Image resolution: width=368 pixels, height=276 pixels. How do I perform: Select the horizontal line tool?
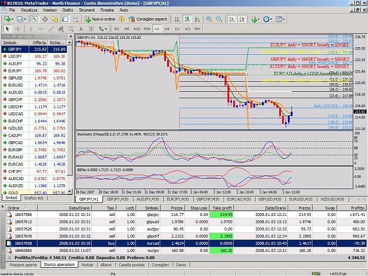click(41, 29)
